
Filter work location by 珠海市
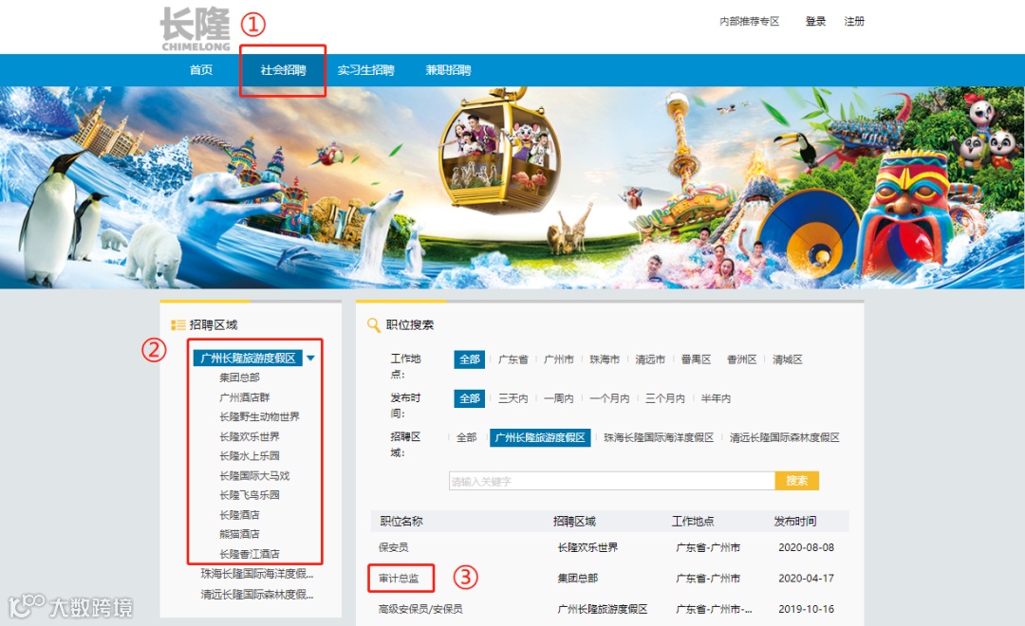pos(605,359)
